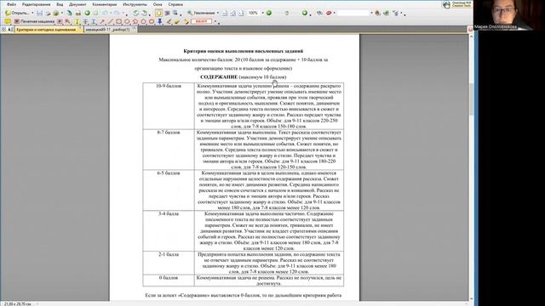Select the Pencil tool
The width and height of the screenshot is (545, 306).
[x=169, y=21]
